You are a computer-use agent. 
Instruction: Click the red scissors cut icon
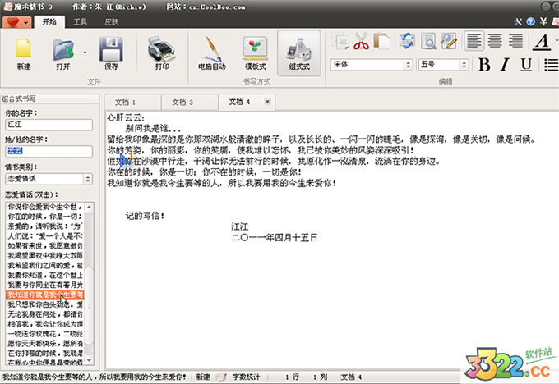point(361,41)
